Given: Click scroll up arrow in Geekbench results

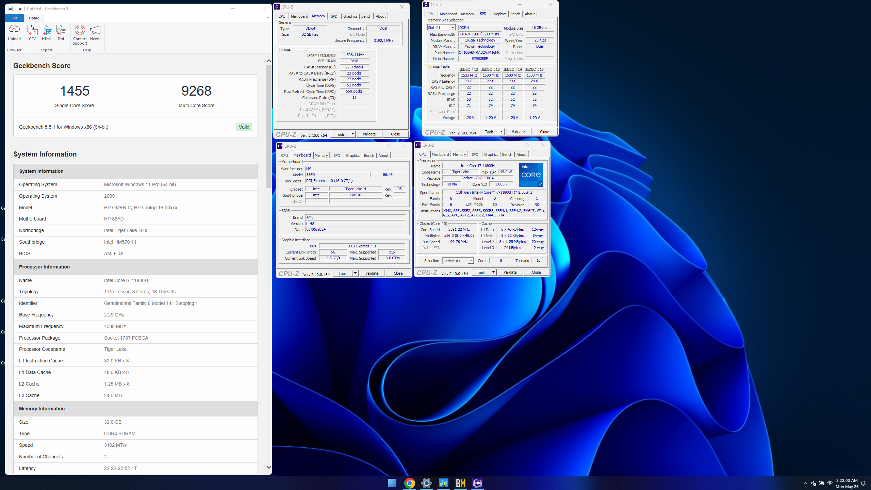Looking at the screenshot, I should [269, 61].
